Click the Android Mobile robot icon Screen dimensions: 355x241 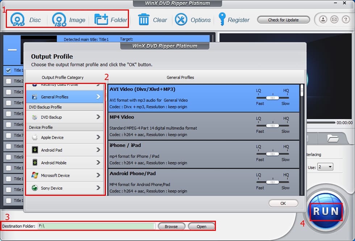35,162
